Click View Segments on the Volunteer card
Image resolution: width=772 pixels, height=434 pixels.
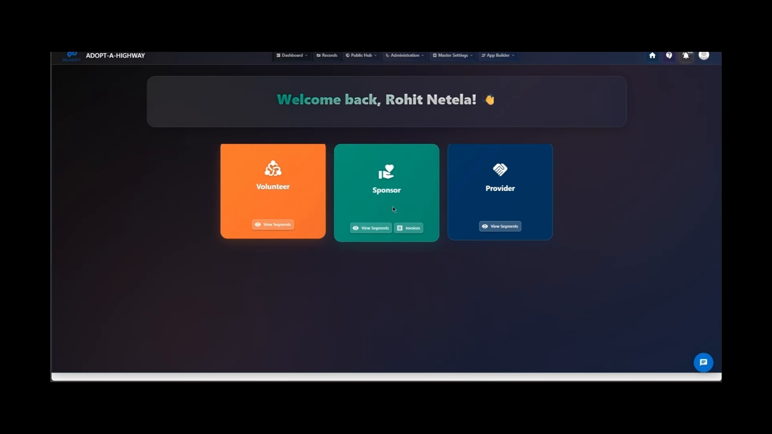click(x=273, y=224)
